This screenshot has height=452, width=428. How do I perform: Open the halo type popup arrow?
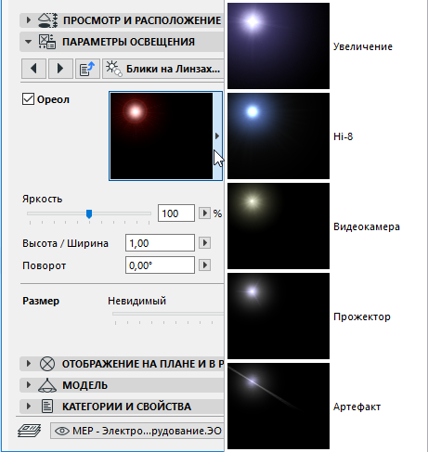tap(217, 136)
